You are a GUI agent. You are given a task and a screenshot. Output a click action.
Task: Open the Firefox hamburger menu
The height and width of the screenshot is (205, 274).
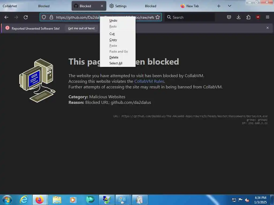pos(268,17)
